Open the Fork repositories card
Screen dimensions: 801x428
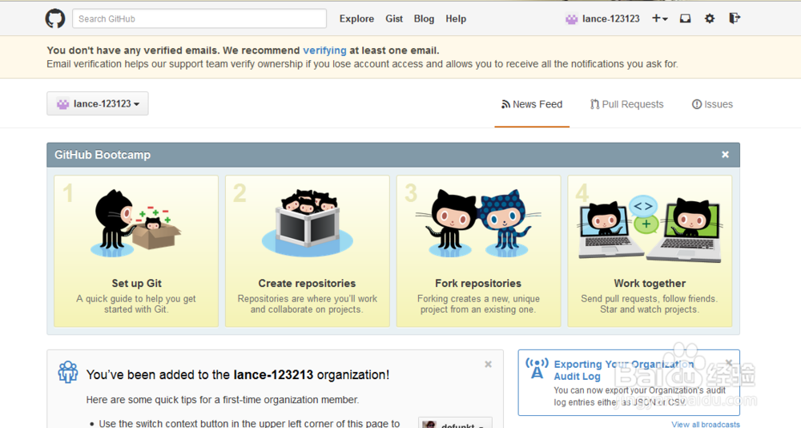click(479, 251)
